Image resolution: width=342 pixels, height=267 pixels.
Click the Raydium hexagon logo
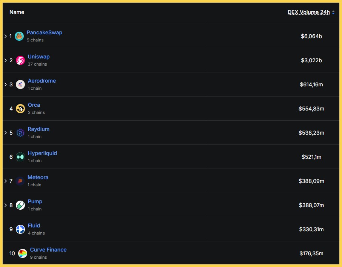pos(20,133)
